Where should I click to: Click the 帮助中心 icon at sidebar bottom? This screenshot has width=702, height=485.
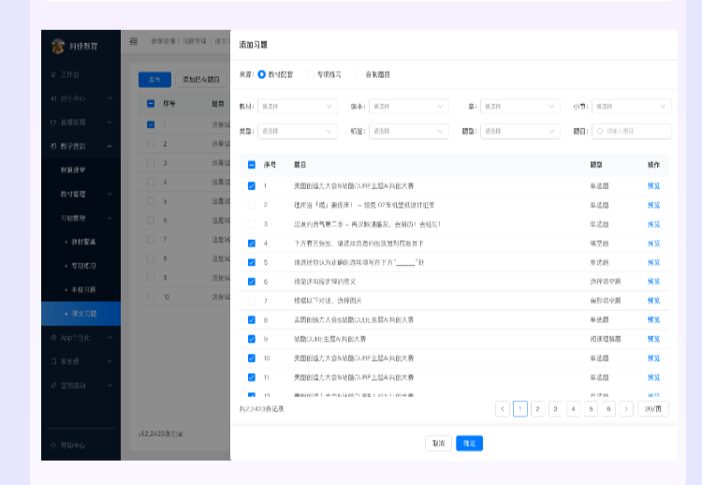point(52,445)
